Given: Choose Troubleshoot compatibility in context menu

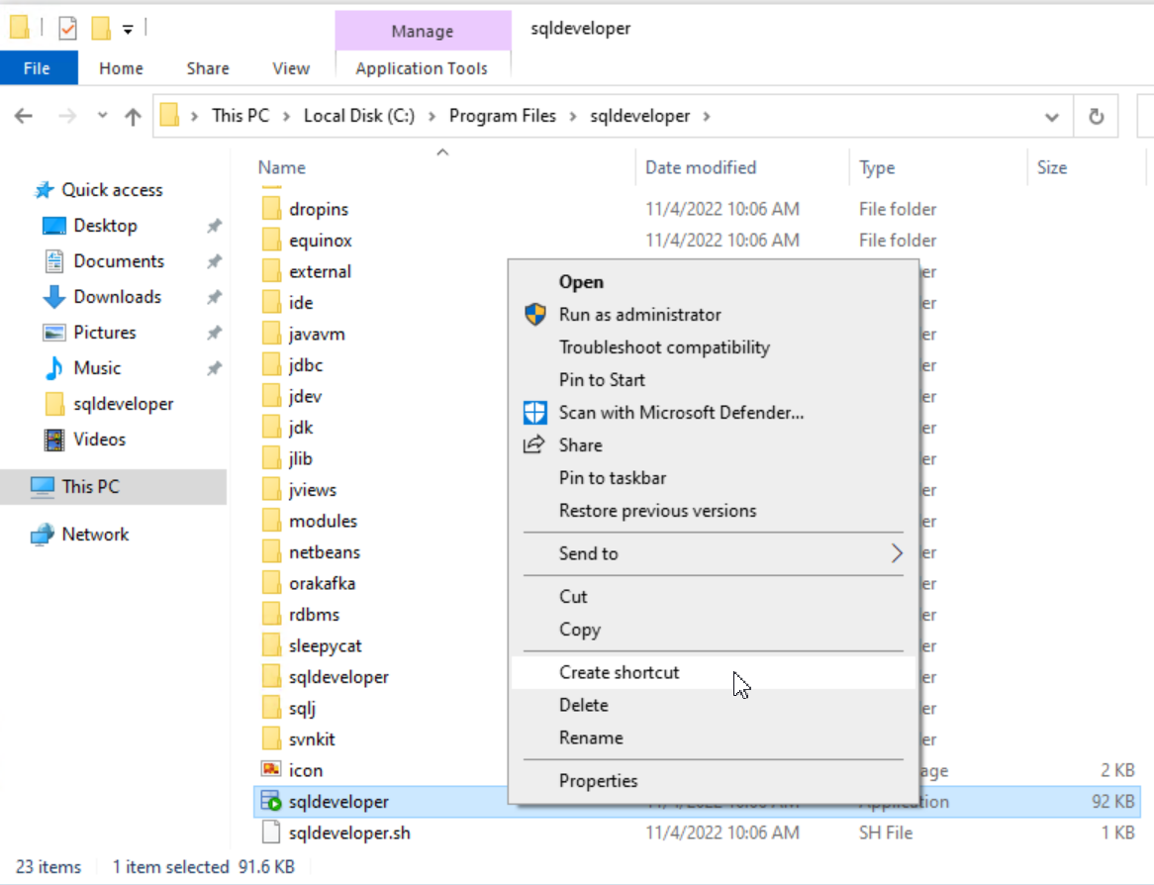Looking at the screenshot, I should coord(713,347).
